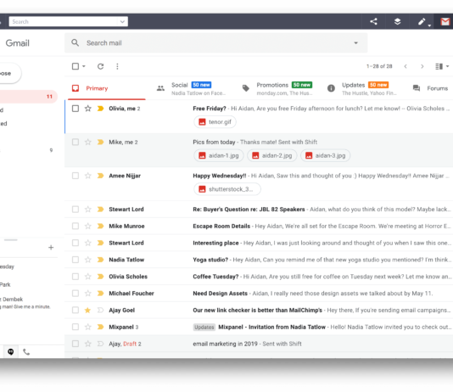Star the Ajay, Draft email

tap(88, 344)
